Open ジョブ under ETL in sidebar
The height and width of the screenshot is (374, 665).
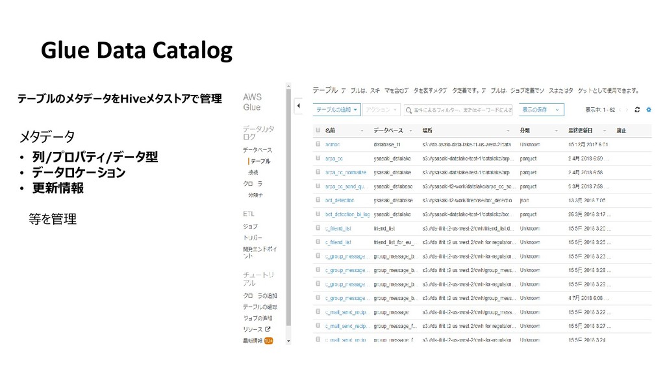250,227
